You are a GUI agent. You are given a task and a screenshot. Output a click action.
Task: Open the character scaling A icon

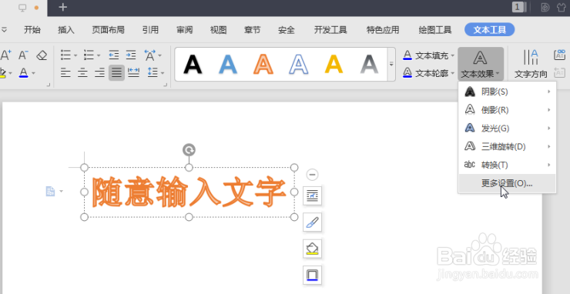(149, 55)
